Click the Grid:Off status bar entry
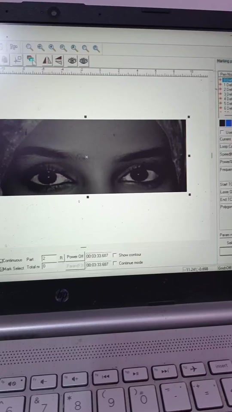232x412 pixels. point(225,268)
